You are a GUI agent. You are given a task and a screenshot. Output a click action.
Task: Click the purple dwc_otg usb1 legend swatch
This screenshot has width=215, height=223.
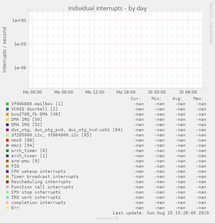pyautogui.click(x=7, y=130)
